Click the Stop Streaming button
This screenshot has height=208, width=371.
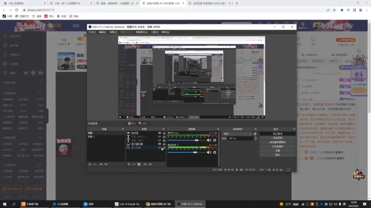(277, 134)
